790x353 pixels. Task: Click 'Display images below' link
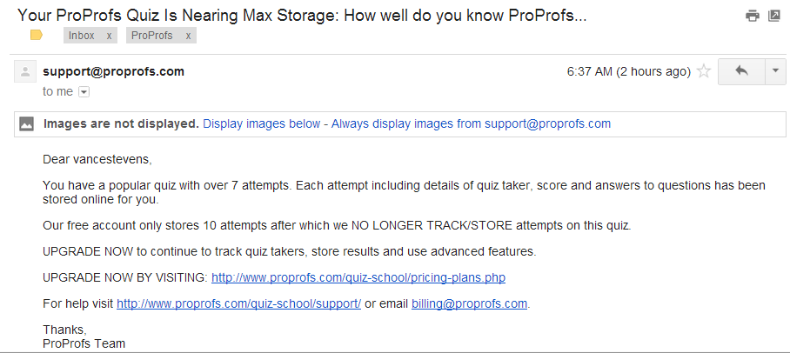pos(261,123)
